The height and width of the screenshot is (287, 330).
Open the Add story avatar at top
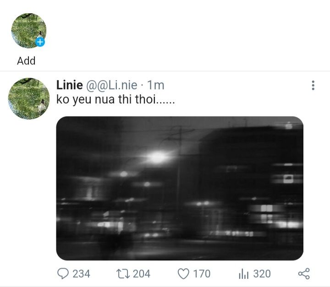(x=29, y=31)
